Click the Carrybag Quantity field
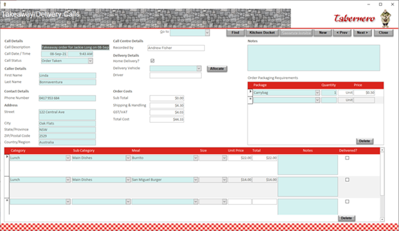 (329, 92)
